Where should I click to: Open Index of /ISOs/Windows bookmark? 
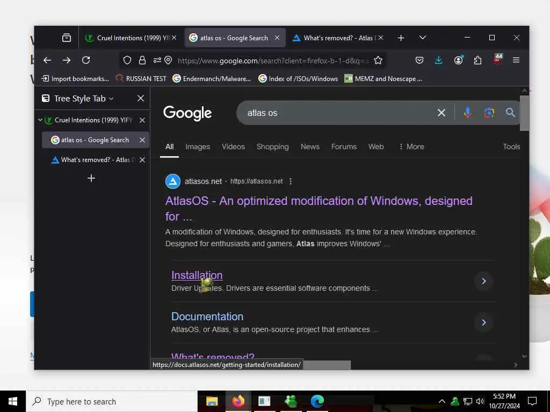tap(298, 78)
